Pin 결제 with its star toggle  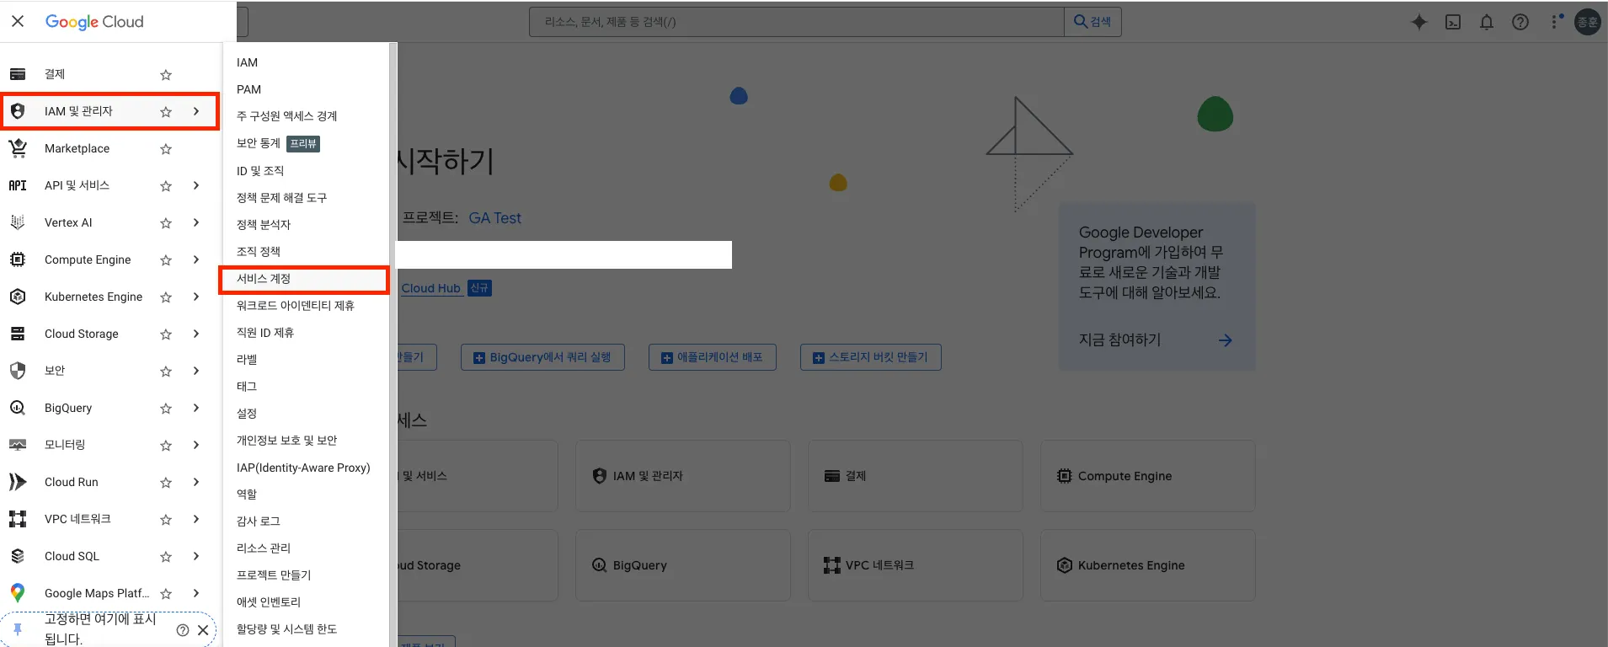pyautogui.click(x=166, y=75)
